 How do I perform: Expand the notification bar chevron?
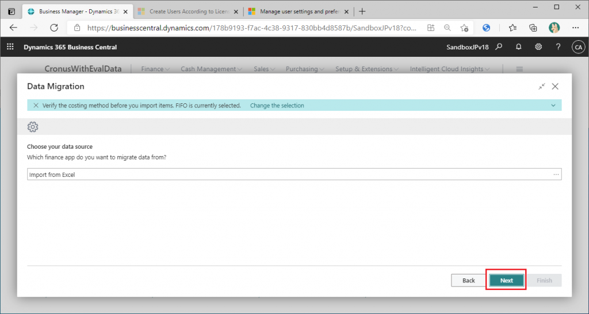[x=553, y=106]
